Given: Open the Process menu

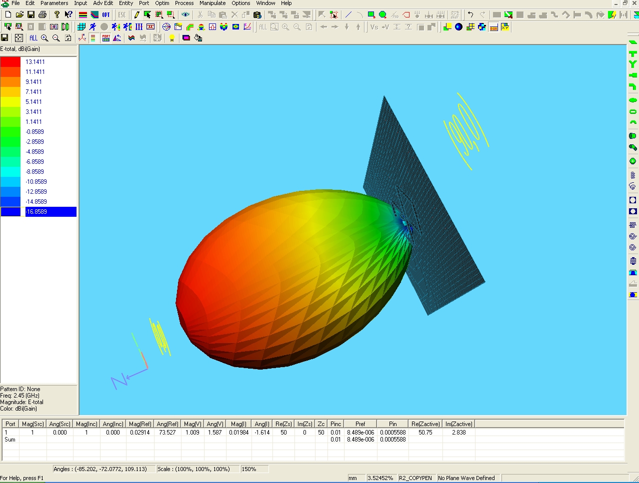Looking at the screenshot, I should (x=184, y=3).
